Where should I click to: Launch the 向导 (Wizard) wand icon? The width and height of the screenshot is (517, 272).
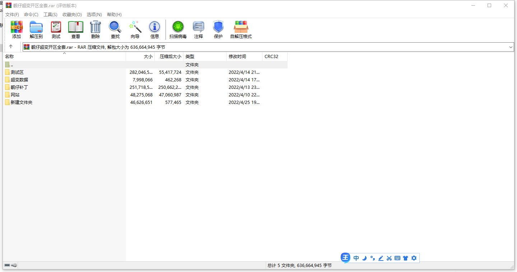[x=135, y=29]
